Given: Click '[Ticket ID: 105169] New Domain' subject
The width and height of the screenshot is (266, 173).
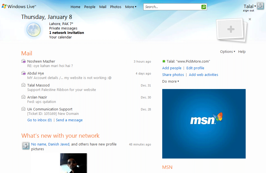Looking at the screenshot, I should click(53, 114).
